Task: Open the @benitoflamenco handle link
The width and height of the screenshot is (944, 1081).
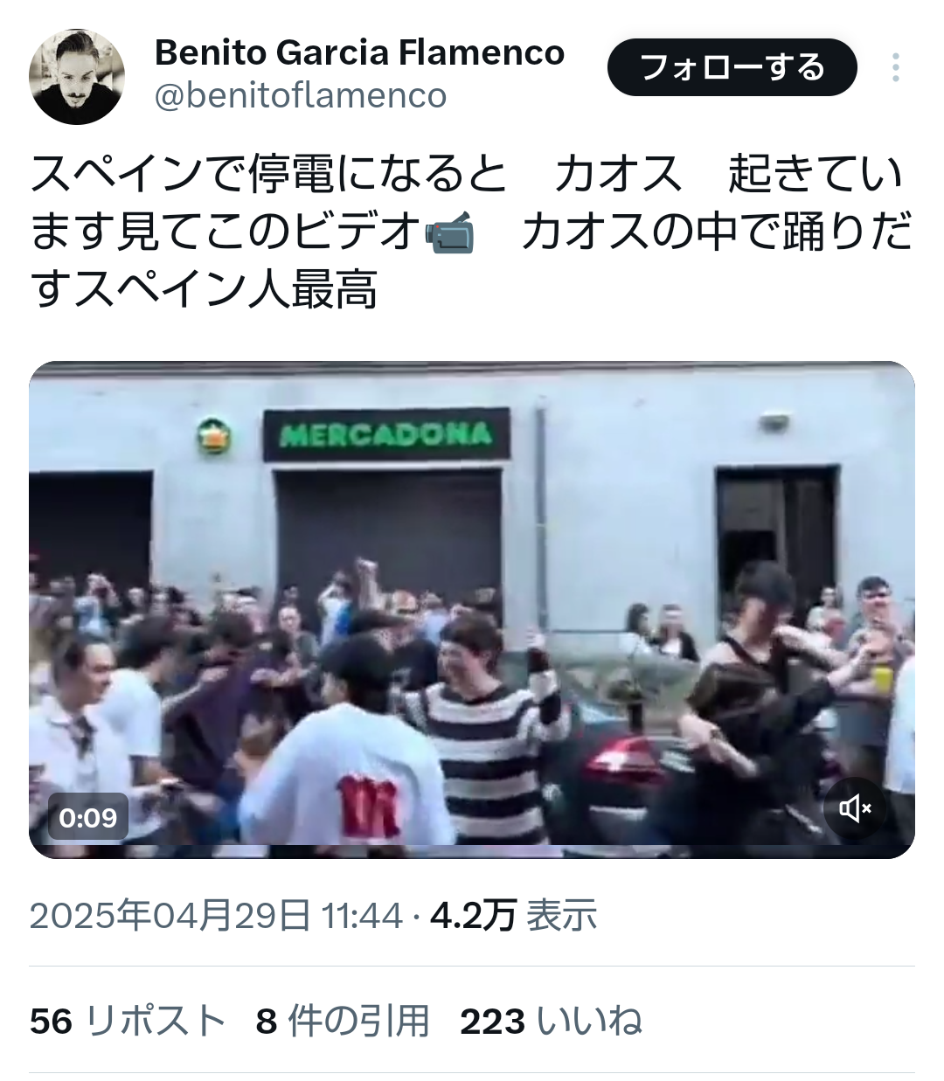Action: (x=301, y=95)
